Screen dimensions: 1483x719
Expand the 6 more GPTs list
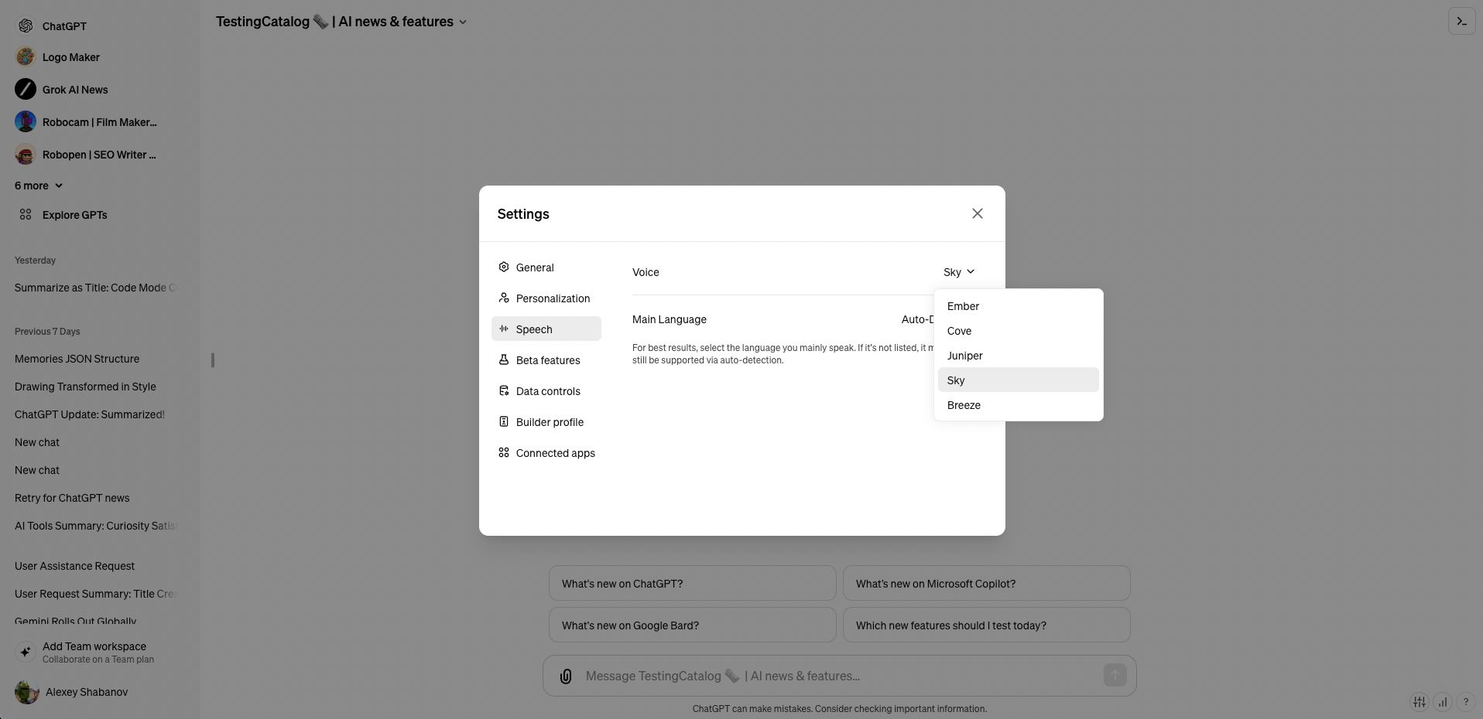pyautogui.click(x=37, y=186)
